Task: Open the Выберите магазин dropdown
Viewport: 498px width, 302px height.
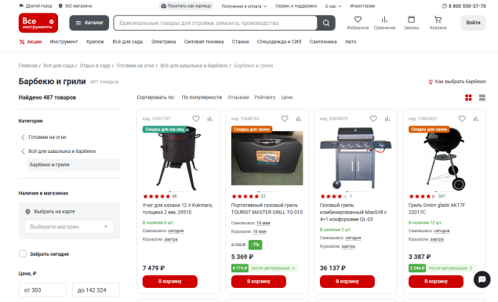Action: [69, 227]
